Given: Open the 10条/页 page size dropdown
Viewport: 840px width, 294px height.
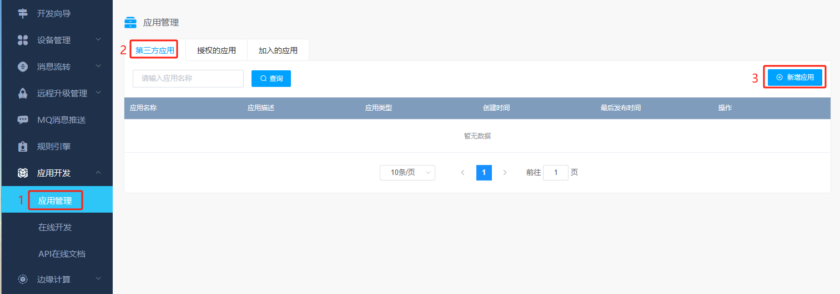Looking at the screenshot, I should (407, 173).
